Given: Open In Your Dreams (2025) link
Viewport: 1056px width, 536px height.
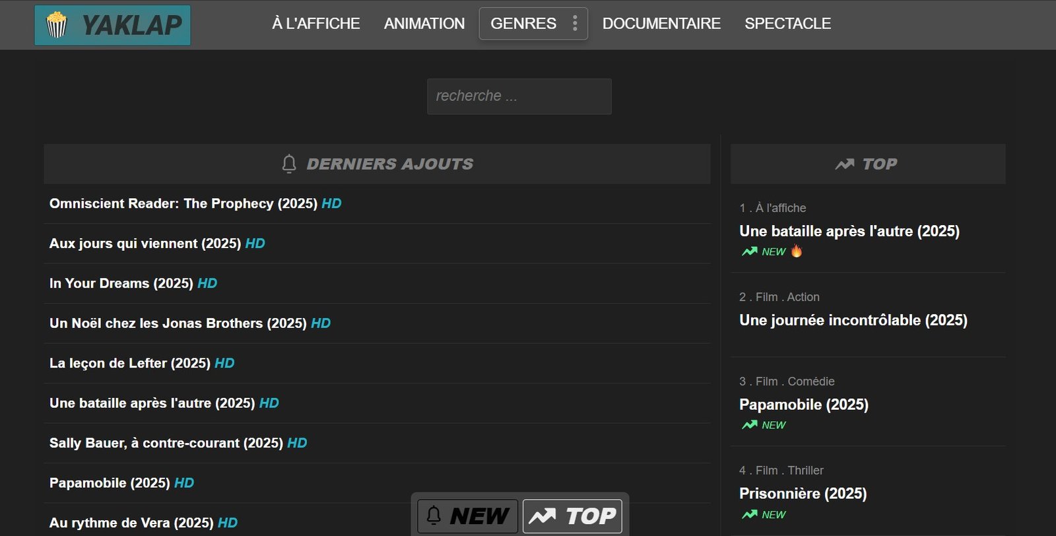Looking at the screenshot, I should [x=121, y=284].
